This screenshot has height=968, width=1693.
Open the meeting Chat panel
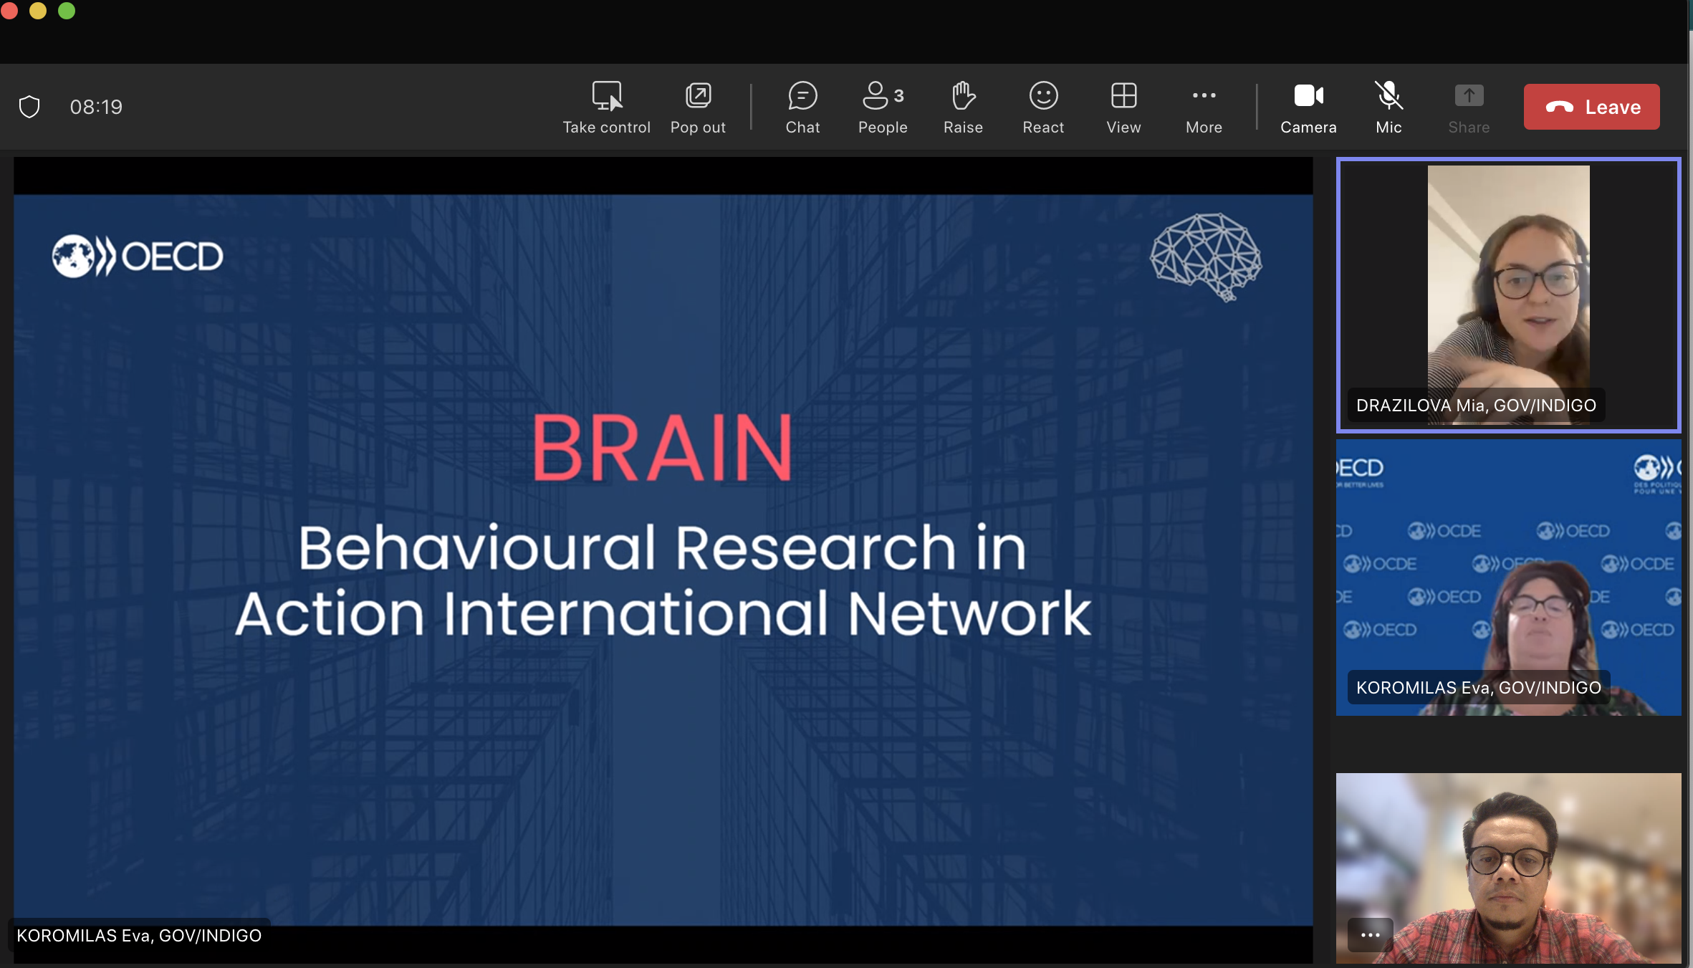[802, 107]
